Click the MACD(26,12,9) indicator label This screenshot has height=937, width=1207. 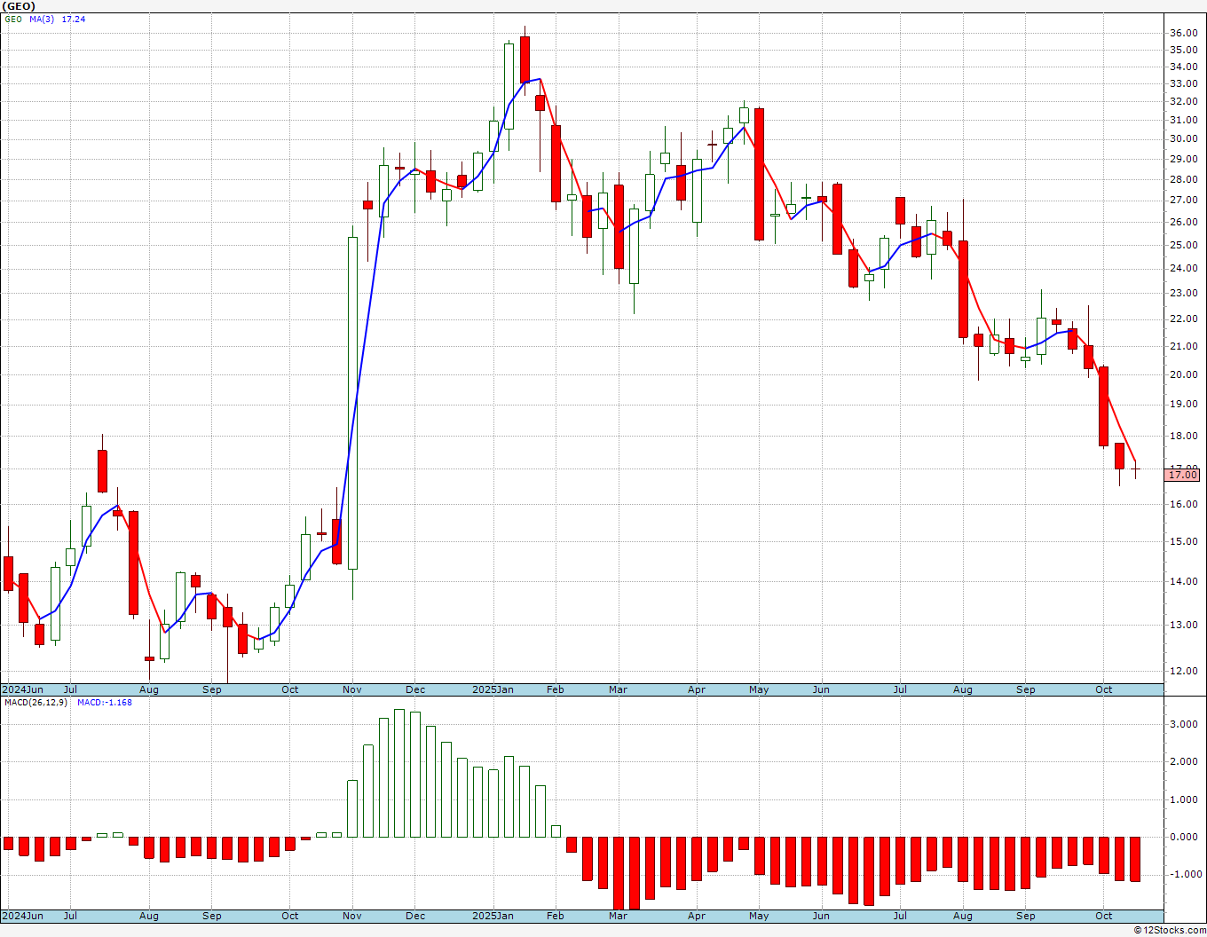coord(36,703)
